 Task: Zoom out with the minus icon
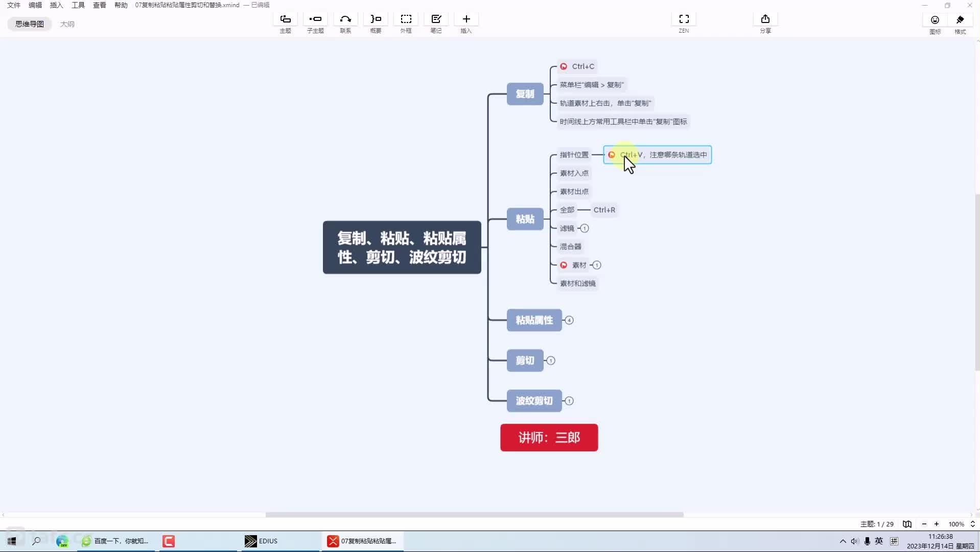click(924, 524)
